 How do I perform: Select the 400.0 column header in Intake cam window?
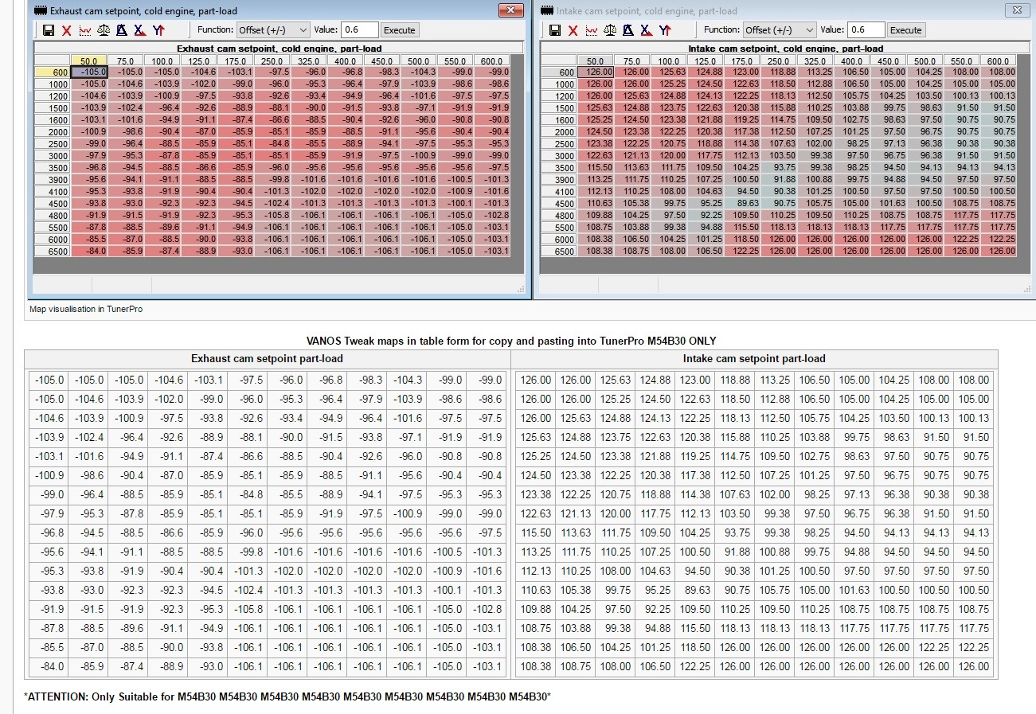tap(852, 61)
